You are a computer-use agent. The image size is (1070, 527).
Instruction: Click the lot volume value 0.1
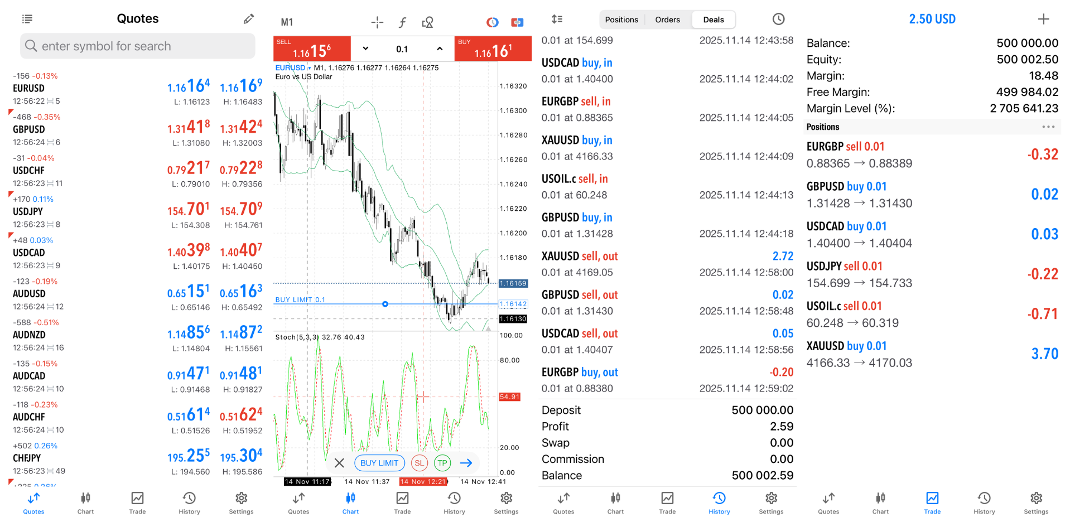[x=402, y=49]
